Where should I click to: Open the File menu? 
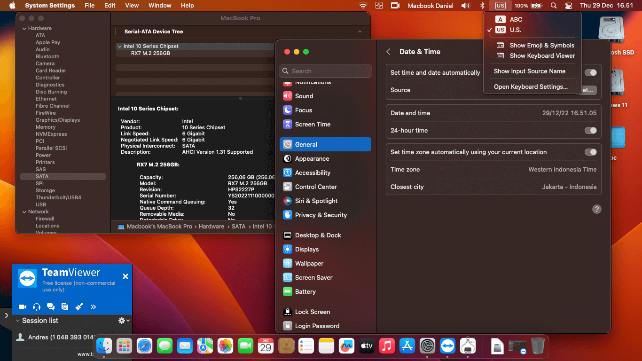(x=89, y=6)
